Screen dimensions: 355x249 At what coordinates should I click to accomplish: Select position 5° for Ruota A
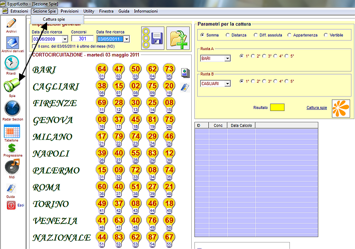286,56
